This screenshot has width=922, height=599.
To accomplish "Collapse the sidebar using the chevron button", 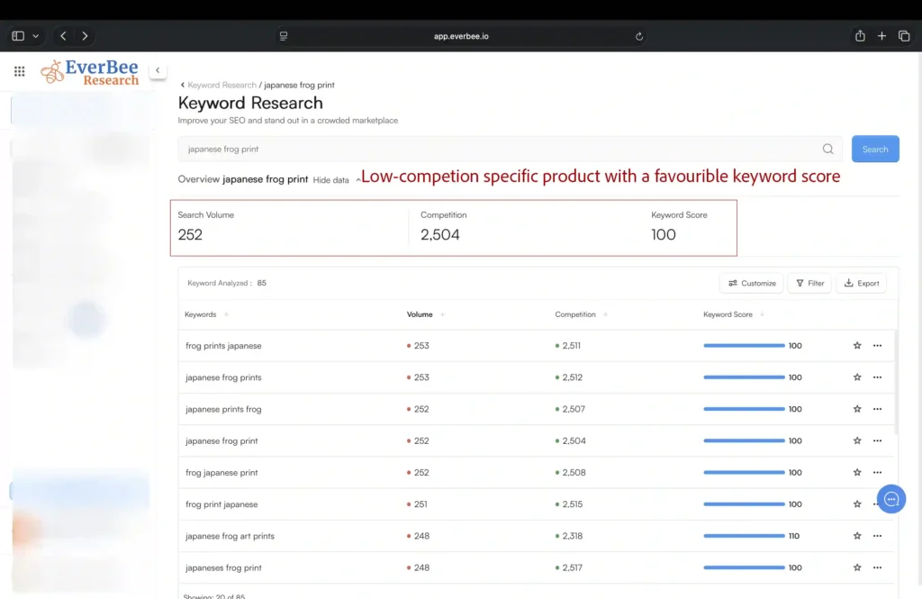I will tap(158, 69).
